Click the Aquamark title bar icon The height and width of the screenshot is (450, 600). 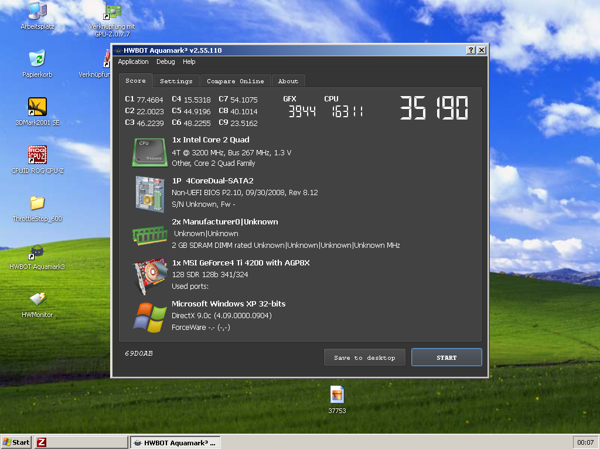pyautogui.click(x=118, y=50)
